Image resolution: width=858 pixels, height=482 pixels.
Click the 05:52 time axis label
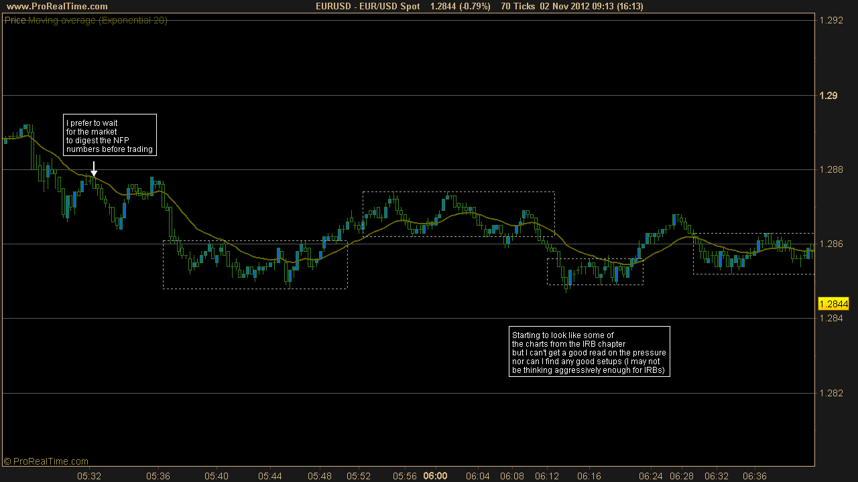[x=359, y=476]
